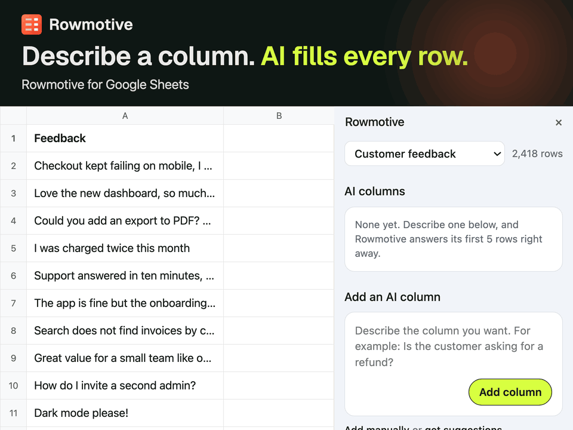Screen dimensions: 573x430
Task: Select cell 'Love the new dashboard'
Action: tap(125, 193)
